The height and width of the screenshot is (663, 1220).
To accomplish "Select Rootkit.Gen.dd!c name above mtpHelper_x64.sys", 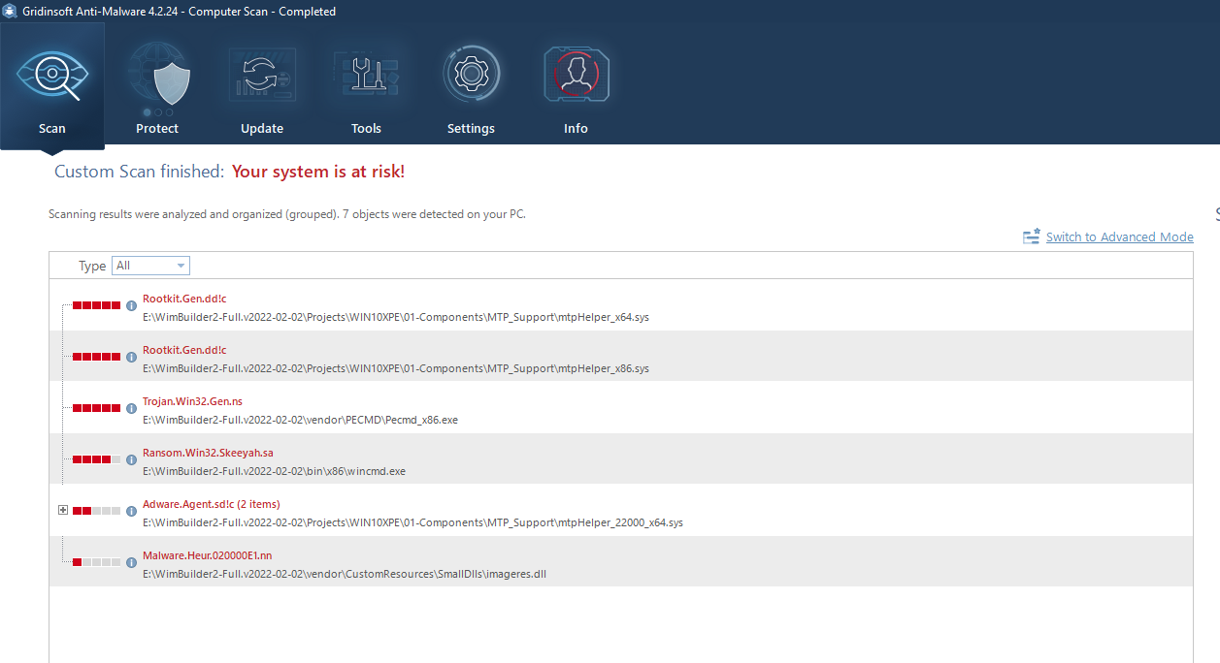I will [x=184, y=299].
